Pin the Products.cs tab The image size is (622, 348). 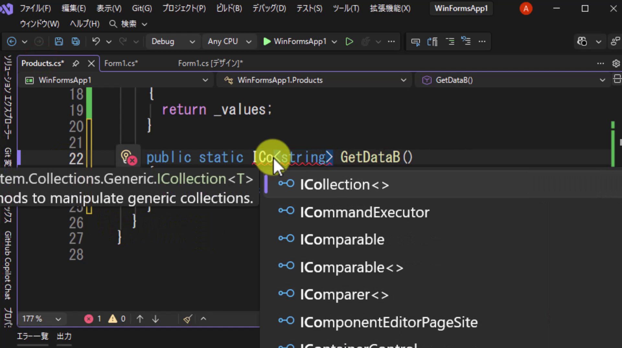point(76,63)
